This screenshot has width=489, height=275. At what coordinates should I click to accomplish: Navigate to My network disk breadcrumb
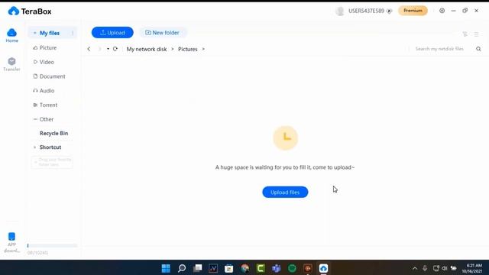point(147,49)
